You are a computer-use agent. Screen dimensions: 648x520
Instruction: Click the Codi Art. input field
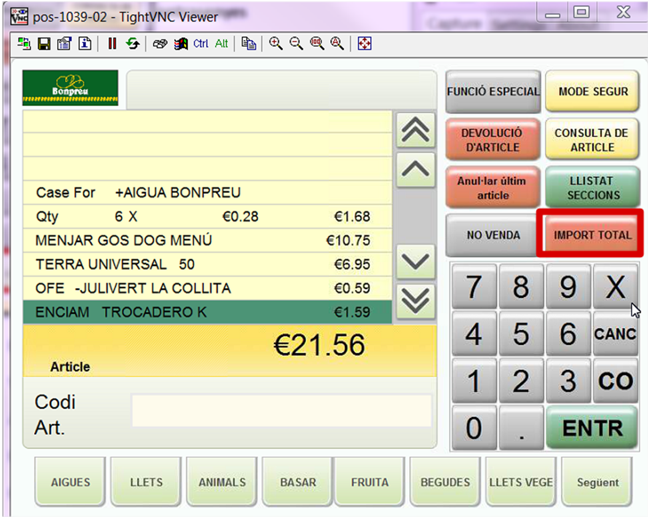(x=282, y=411)
